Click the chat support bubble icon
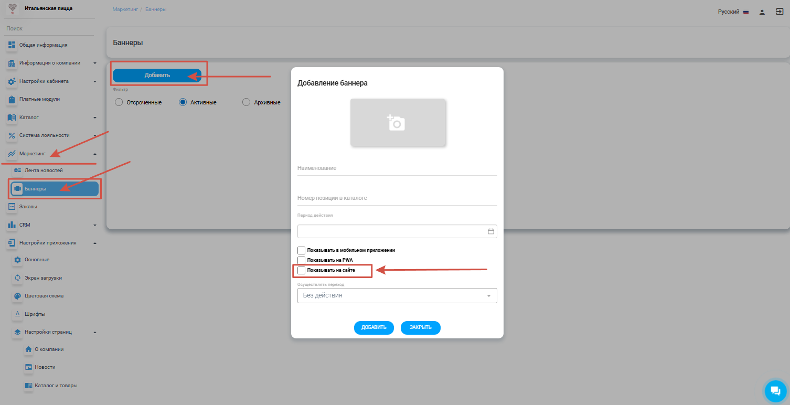790x405 pixels. pyautogui.click(x=774, y=390)
